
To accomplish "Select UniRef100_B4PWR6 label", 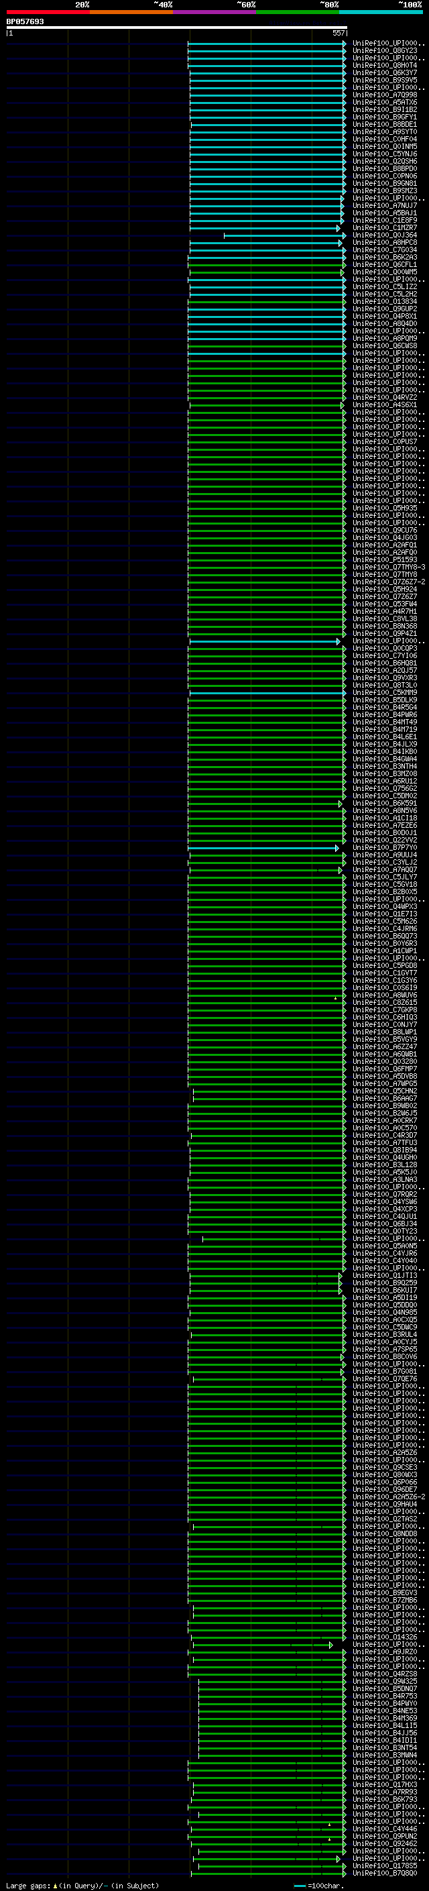I will tap(385, 714).
